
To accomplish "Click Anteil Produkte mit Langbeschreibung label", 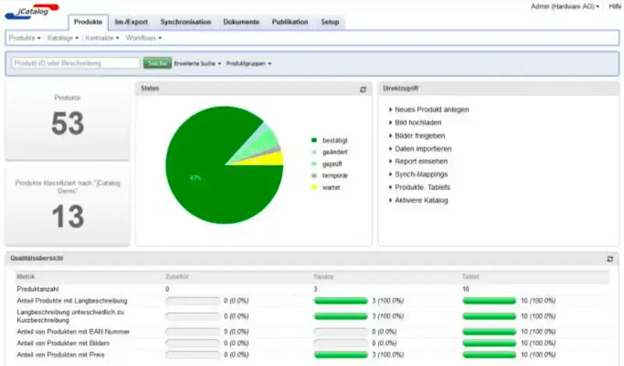I will tap(72, 301).
